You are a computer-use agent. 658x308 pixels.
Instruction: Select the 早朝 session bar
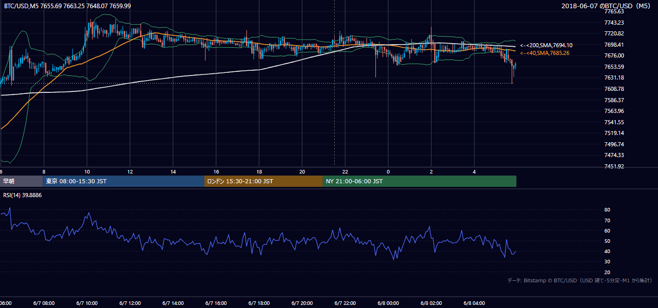21,181
